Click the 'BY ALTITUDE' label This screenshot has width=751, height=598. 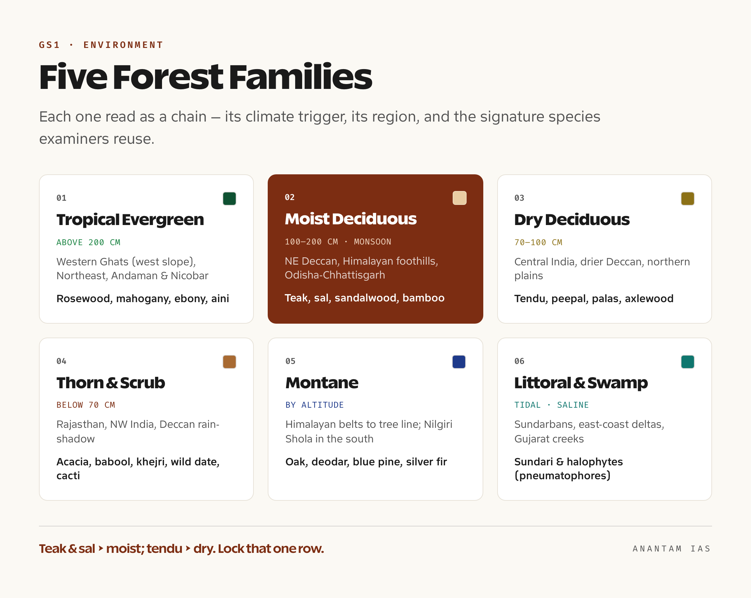click(x=314, y=405)
